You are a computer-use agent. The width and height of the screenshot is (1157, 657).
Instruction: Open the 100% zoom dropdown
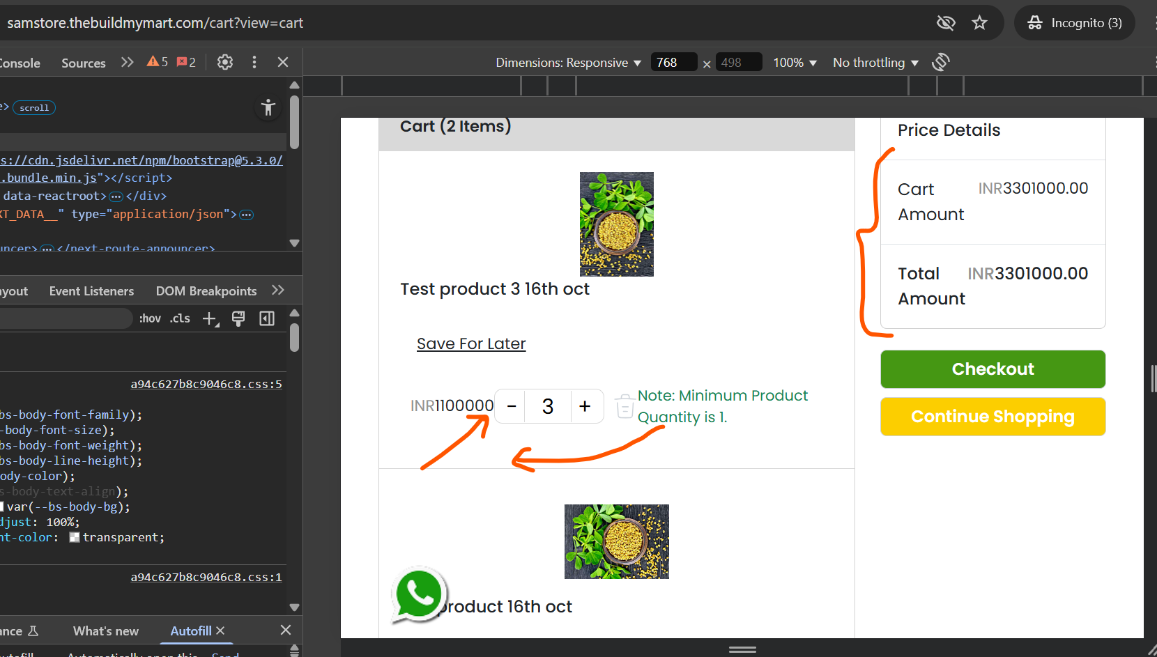click(x=795, y=63)
